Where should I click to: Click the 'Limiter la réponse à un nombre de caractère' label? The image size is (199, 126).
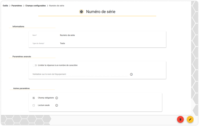point(58,65)
